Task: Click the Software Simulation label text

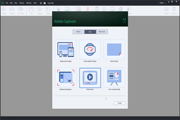Action: [66, 89]
